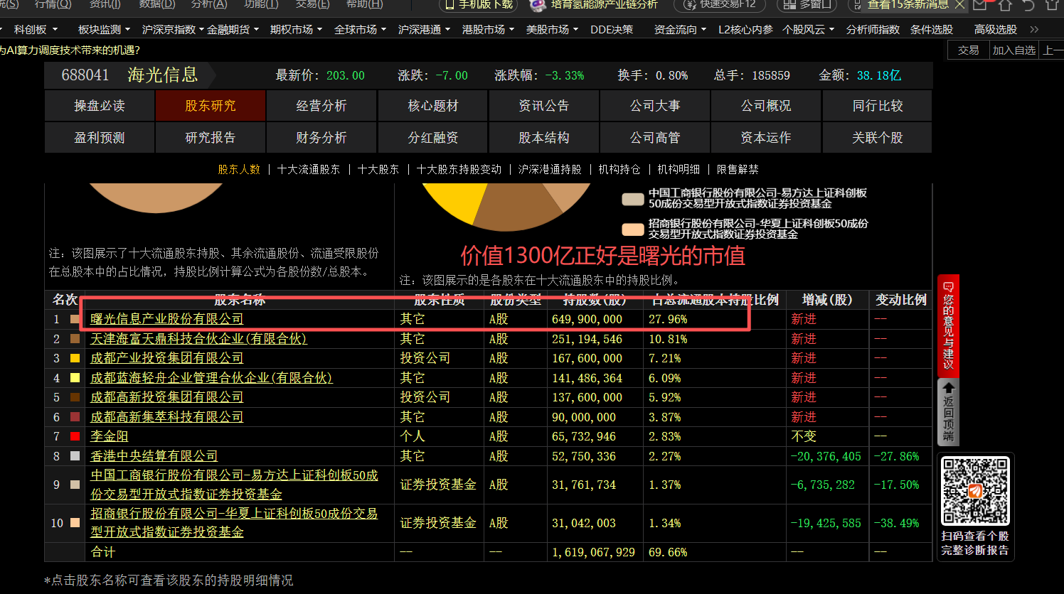Open 条件选股 in the toolbar

click(x=932, y=29)
